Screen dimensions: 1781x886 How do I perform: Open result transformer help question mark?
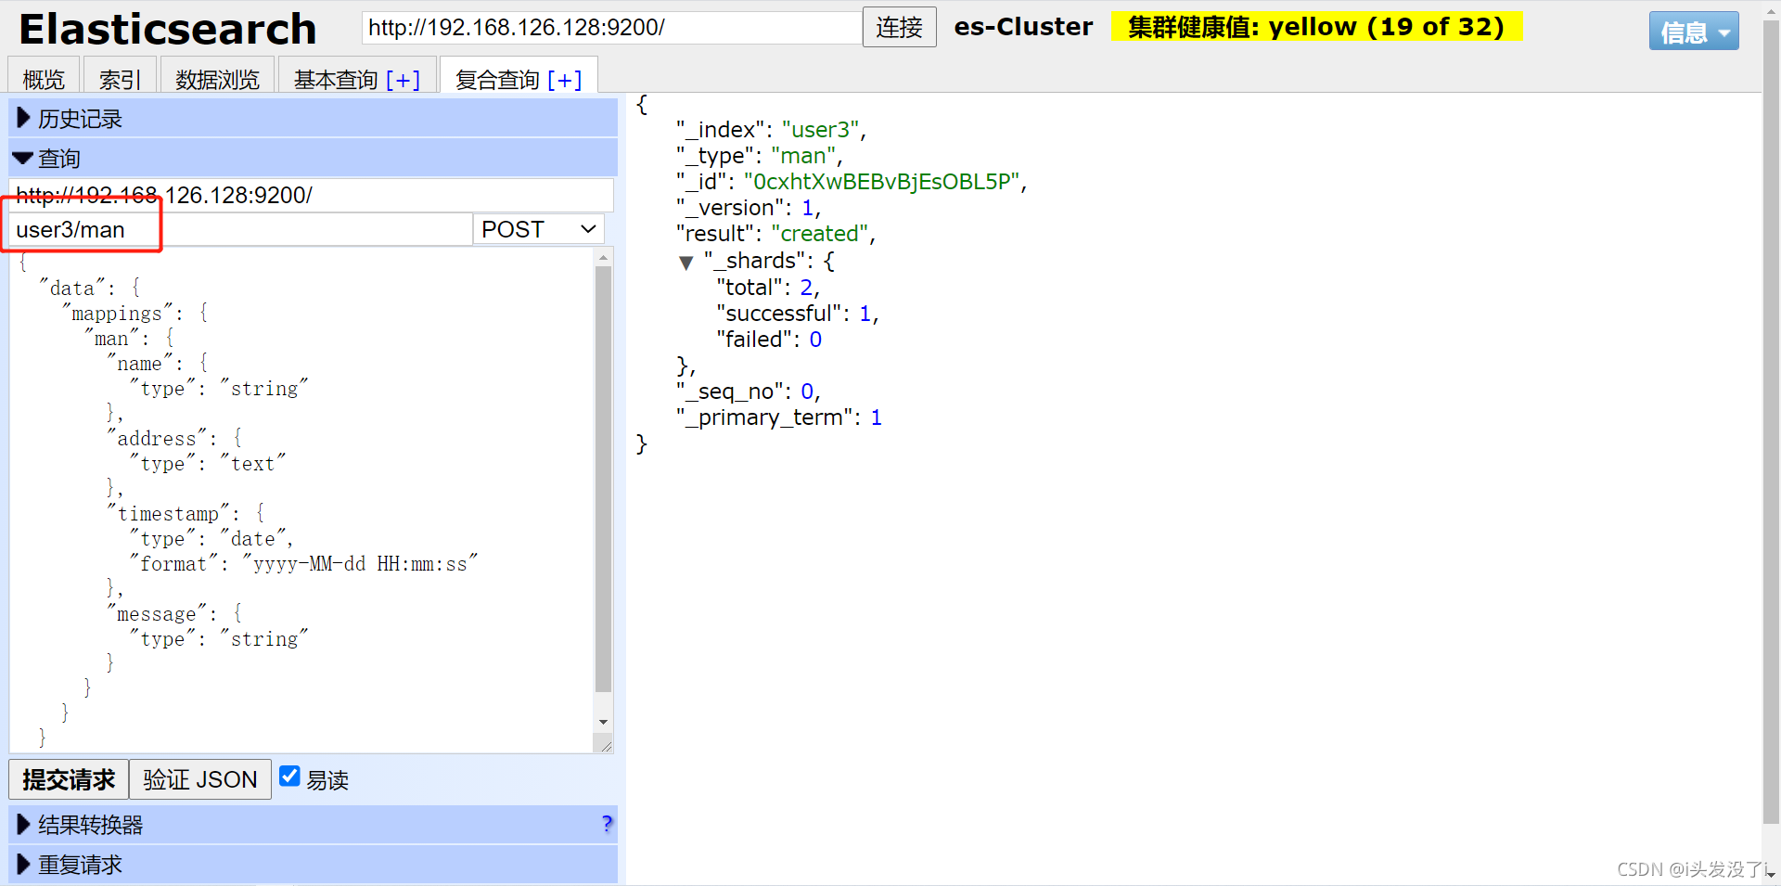pyautogui.click(x=607, y=823)
